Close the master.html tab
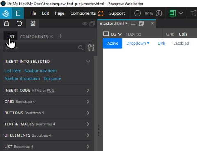 point(153,23)
